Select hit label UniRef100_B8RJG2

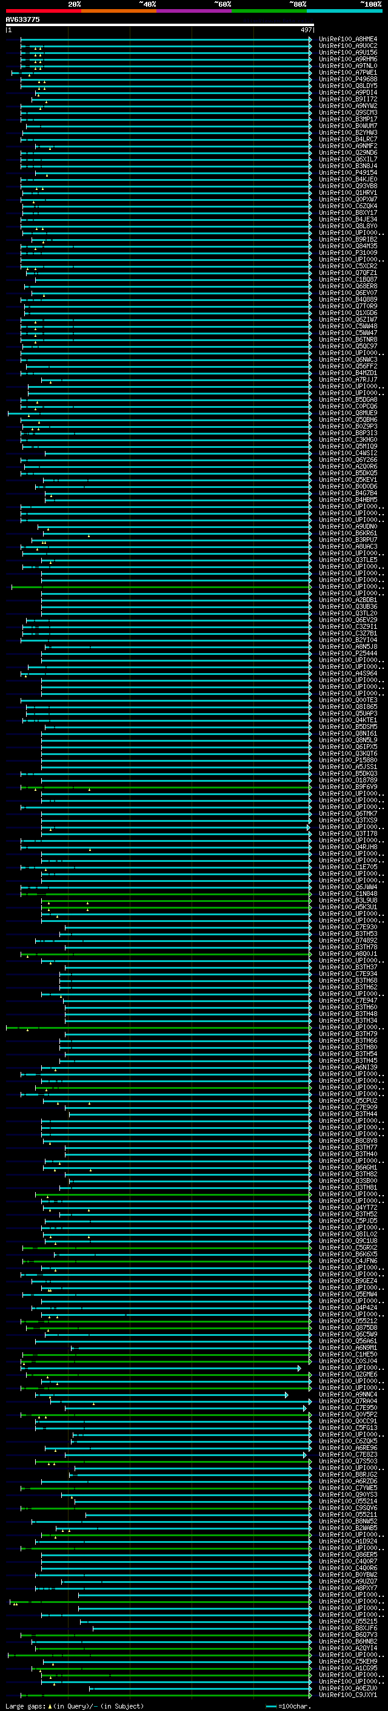pos(348,1474)
